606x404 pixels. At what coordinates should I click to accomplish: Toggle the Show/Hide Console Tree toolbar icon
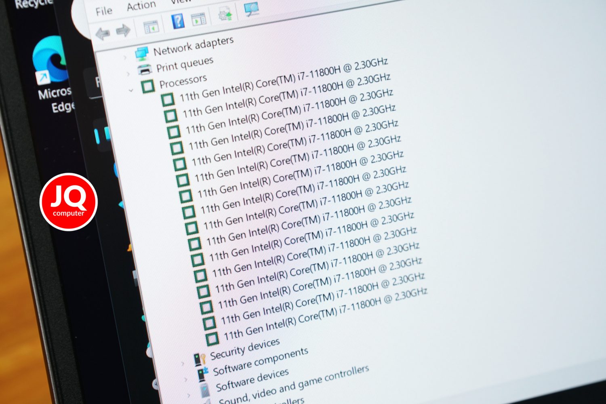151,27
